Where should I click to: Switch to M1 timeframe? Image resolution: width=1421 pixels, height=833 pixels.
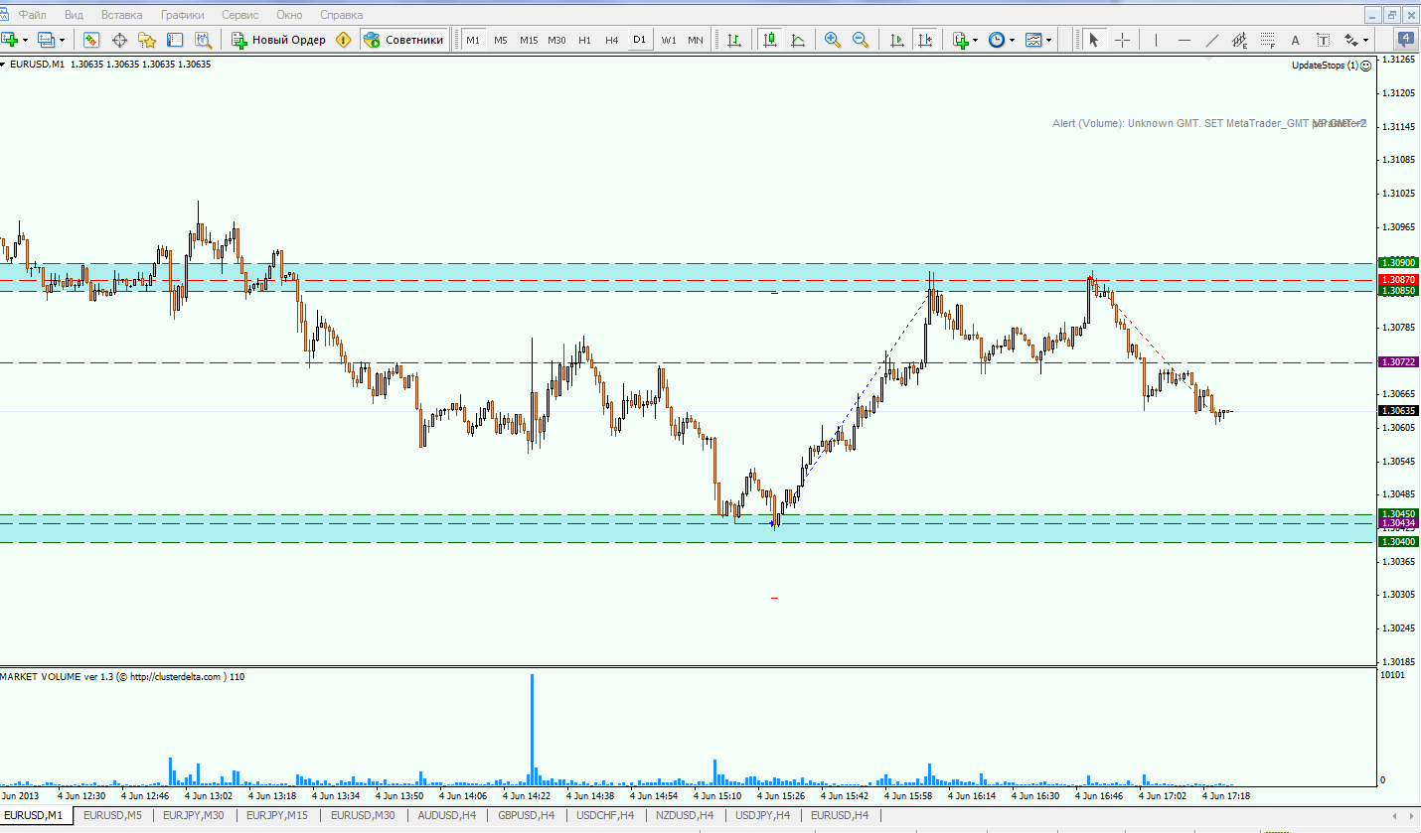[473, 40]
